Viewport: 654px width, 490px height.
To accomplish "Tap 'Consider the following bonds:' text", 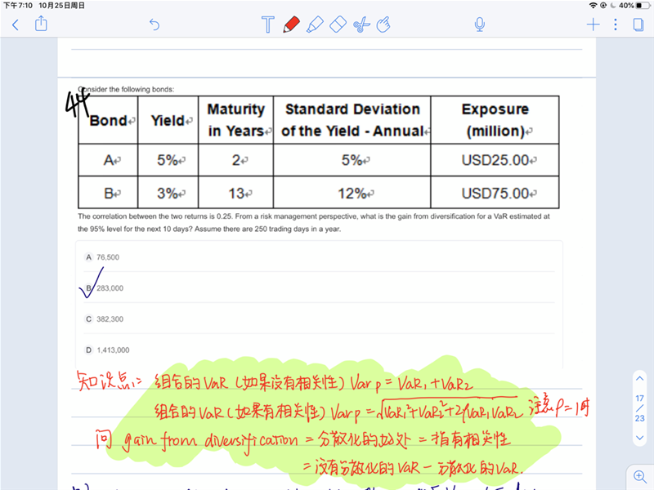I will [127, 89].
